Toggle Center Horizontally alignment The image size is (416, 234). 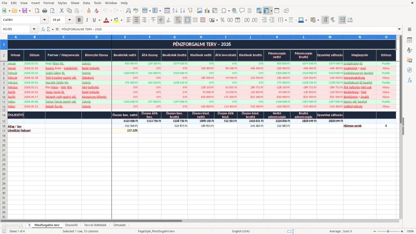click(136, 20)
